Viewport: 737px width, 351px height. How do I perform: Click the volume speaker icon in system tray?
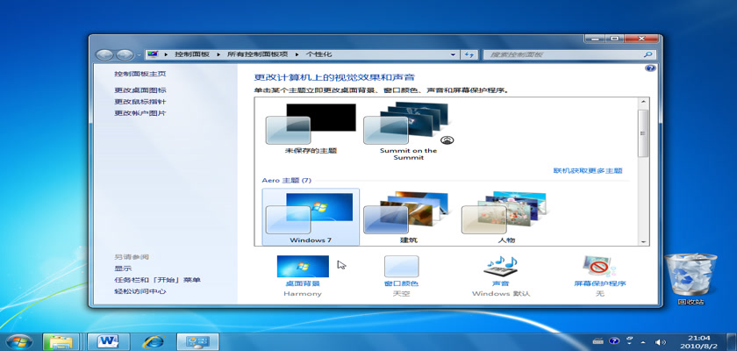tap(661, 340)
